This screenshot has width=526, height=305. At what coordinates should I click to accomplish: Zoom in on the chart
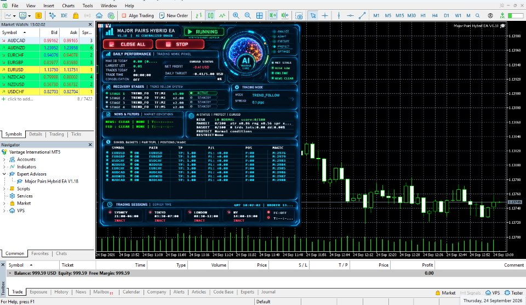click(236, 15)
